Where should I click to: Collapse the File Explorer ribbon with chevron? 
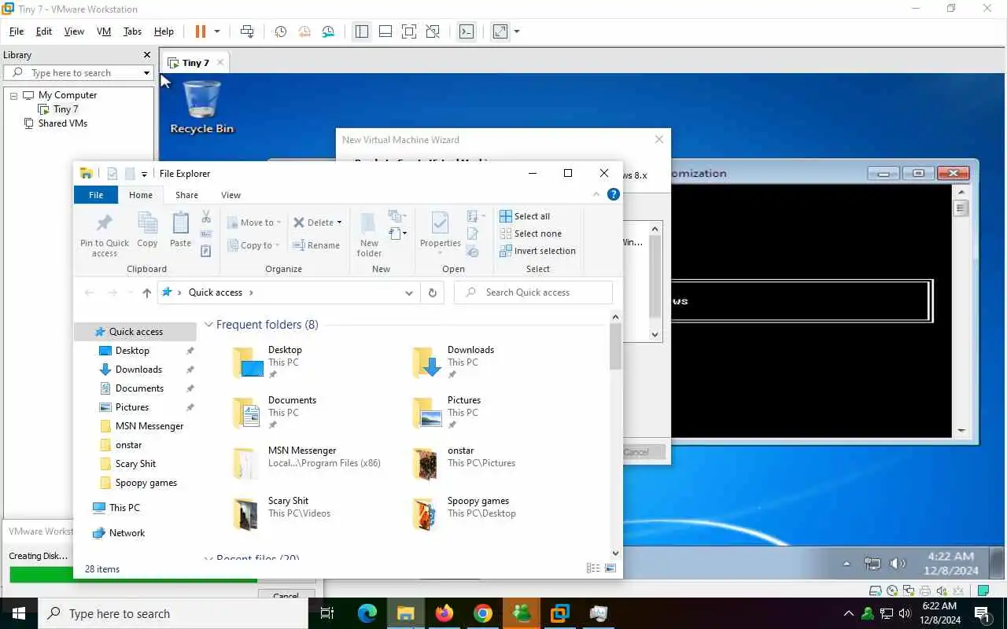tap(597, 195)
